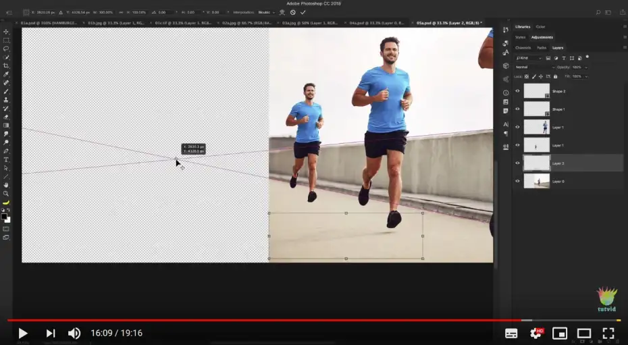628x345 pixels.
Task: Switch to the Color tab
Action: click(540, 27)
